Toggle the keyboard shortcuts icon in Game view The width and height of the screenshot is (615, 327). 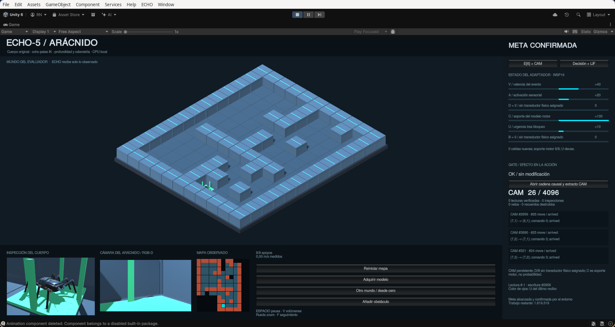(575, 32)
